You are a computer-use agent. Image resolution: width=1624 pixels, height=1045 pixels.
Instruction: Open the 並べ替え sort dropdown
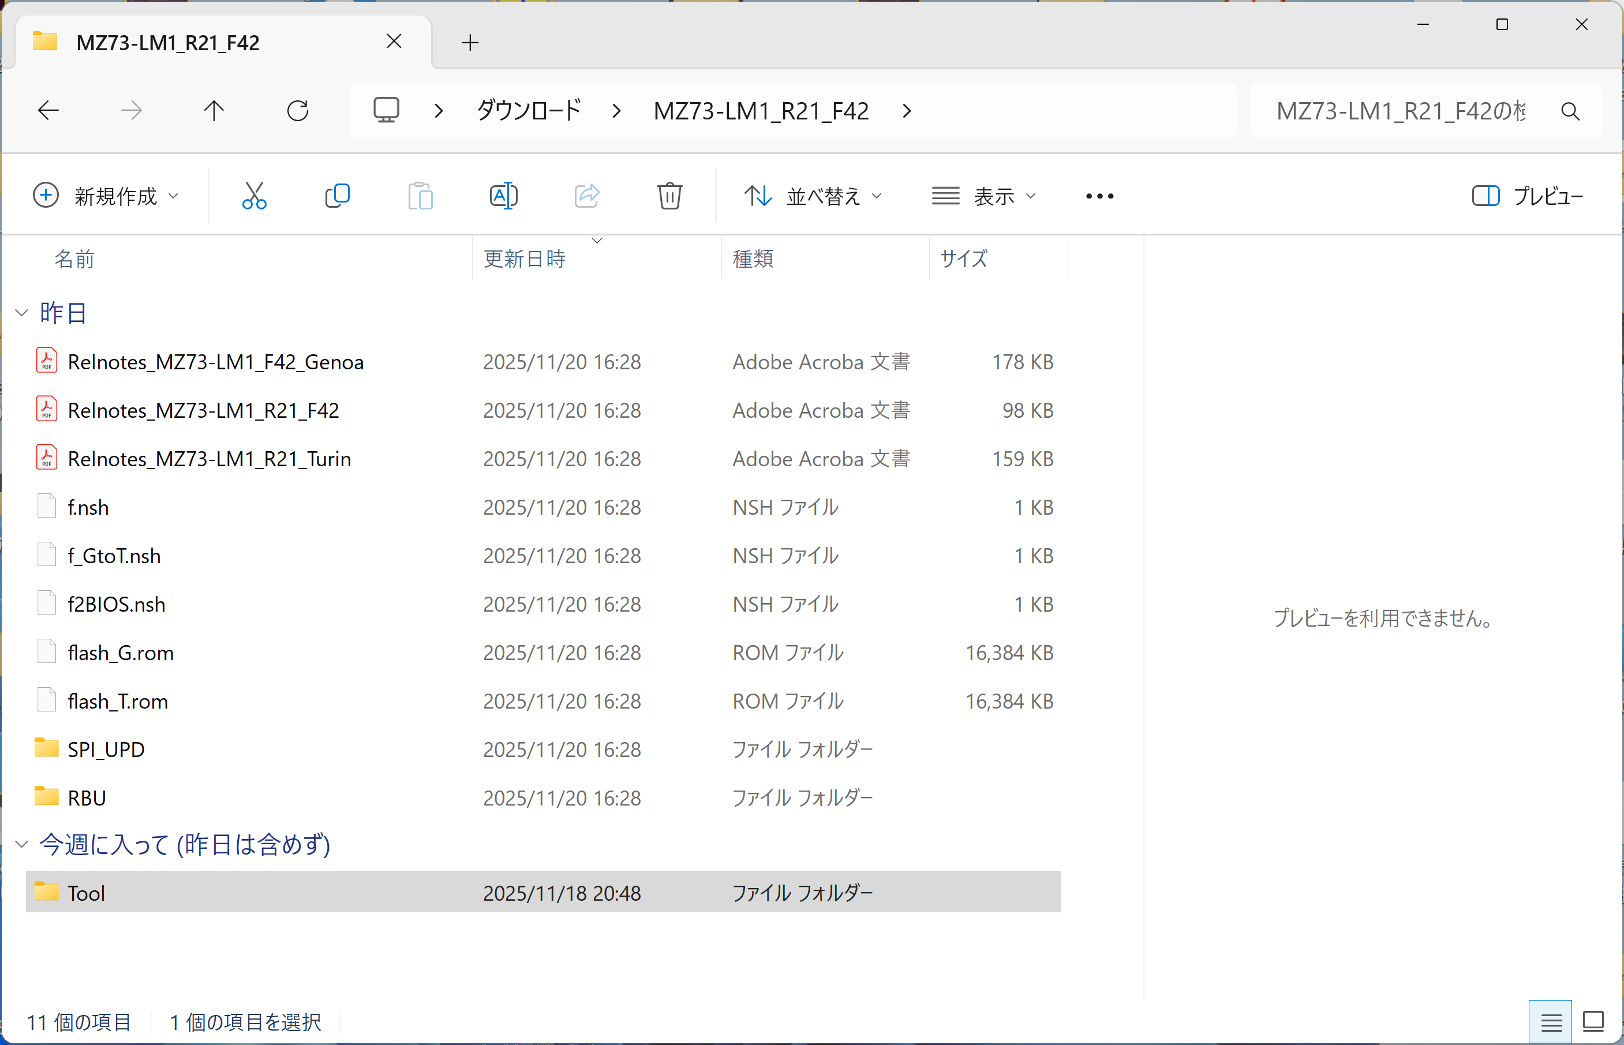coord(813,196)
